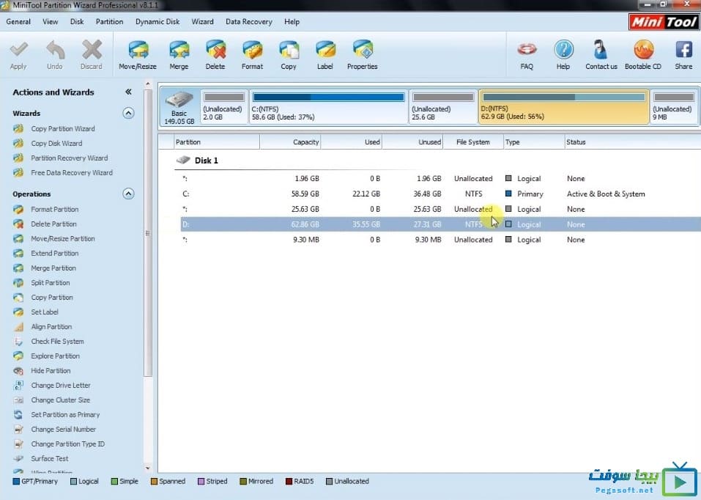The image size is (701, 500).
Task: Open the Partition menu
Action: click(110, 21)
